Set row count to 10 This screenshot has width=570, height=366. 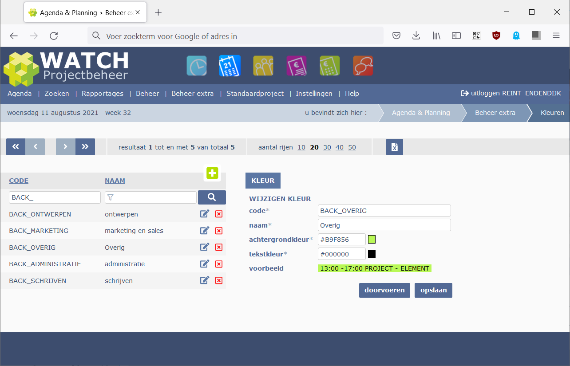pos(301,147)
